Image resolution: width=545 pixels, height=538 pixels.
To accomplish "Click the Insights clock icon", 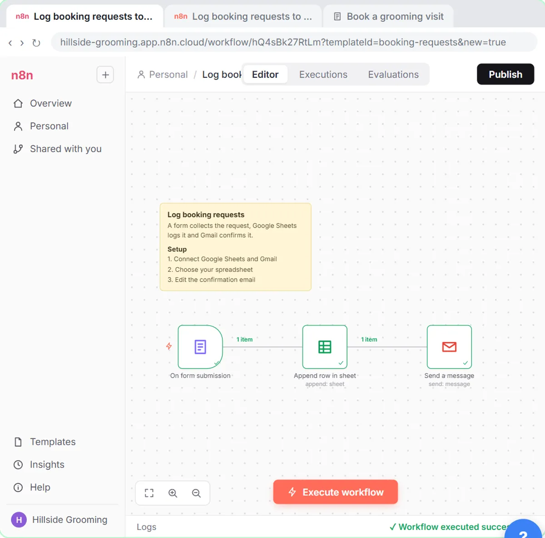I will coord(18,464).
